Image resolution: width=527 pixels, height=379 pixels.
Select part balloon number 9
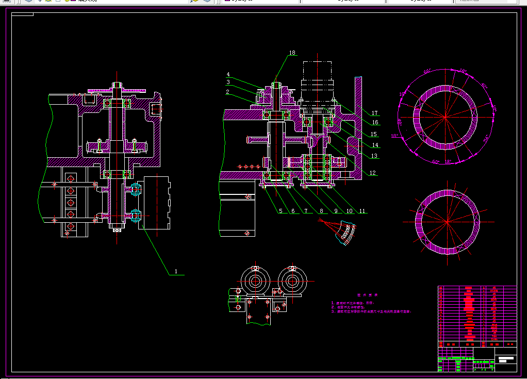(336, 211)
